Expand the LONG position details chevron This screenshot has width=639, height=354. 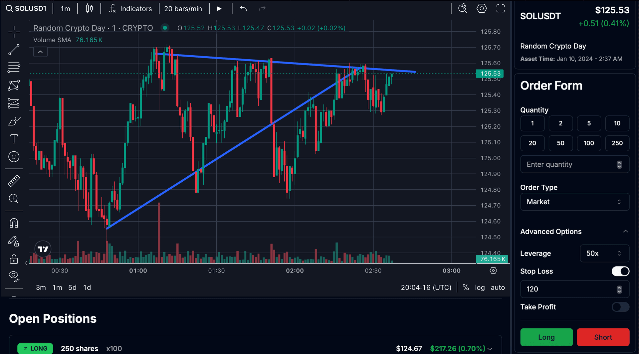point(490,349)
